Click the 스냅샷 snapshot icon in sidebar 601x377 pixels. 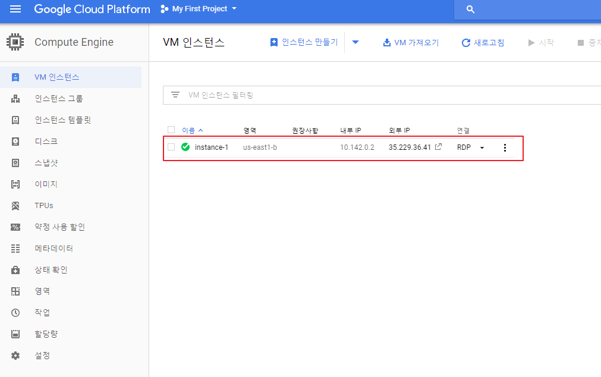[x=15, y=163]
